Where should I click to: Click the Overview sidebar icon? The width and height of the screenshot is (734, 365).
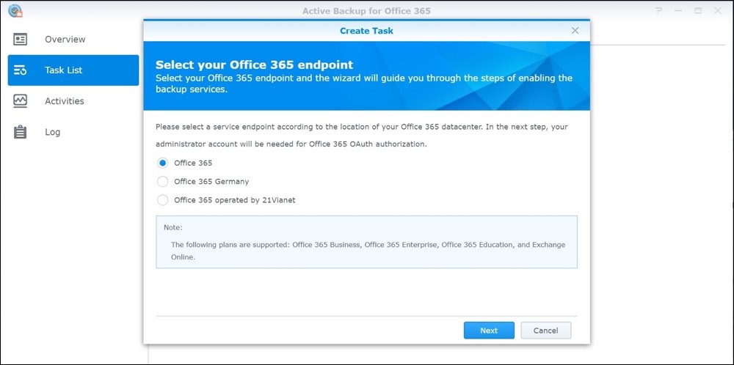pos(21,40)
